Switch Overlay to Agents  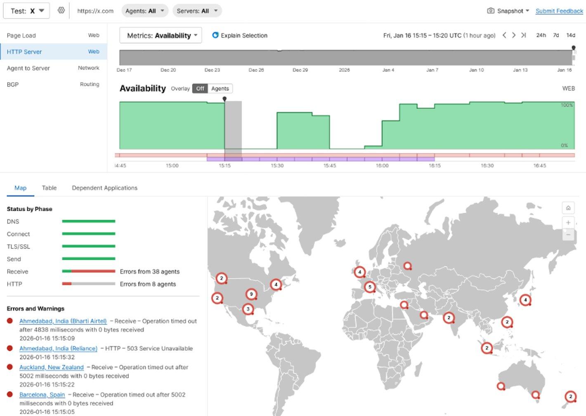tap(220, 88)
